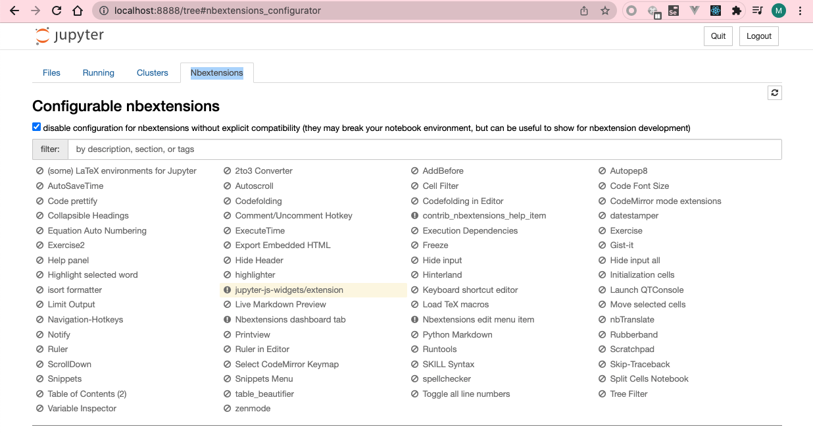The width and height of the screenshot is (813, 435).
Task: Open the Selenium IDE extension icon
Action: (673, 11)
